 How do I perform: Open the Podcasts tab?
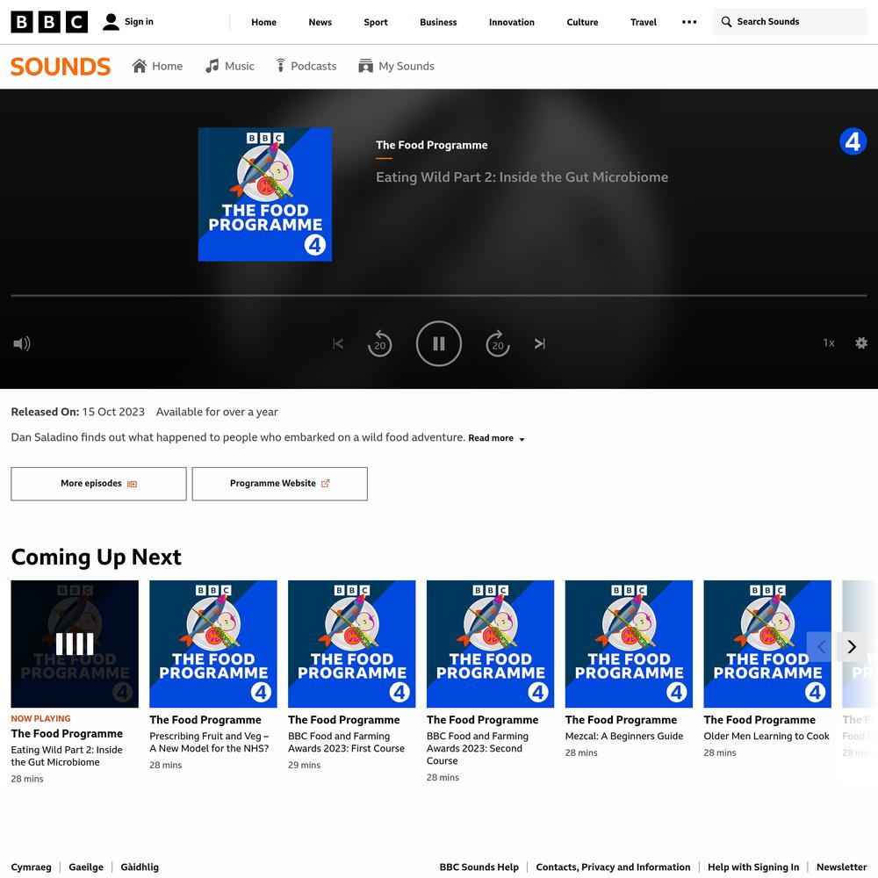click(306, 66)
